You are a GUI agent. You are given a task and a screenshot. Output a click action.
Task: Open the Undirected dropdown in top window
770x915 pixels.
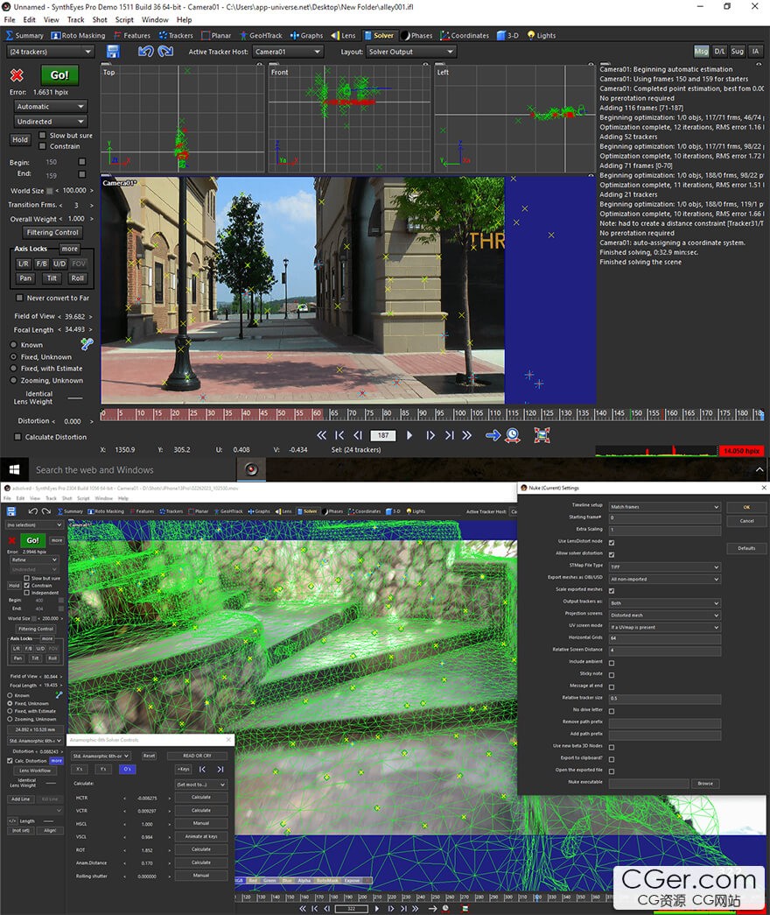50,122
